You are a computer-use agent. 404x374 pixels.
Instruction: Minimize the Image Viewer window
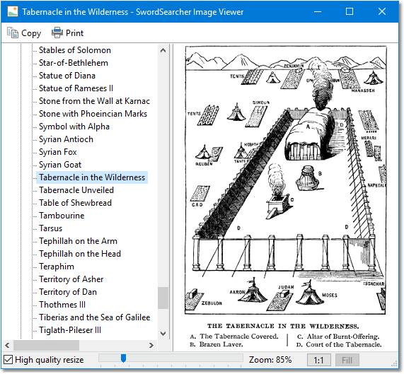click(318, 11)
